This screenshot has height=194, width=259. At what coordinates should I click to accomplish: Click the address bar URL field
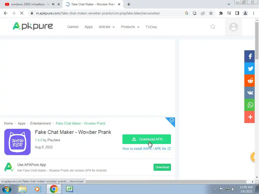pyautogui.click(x=98, y=13)
